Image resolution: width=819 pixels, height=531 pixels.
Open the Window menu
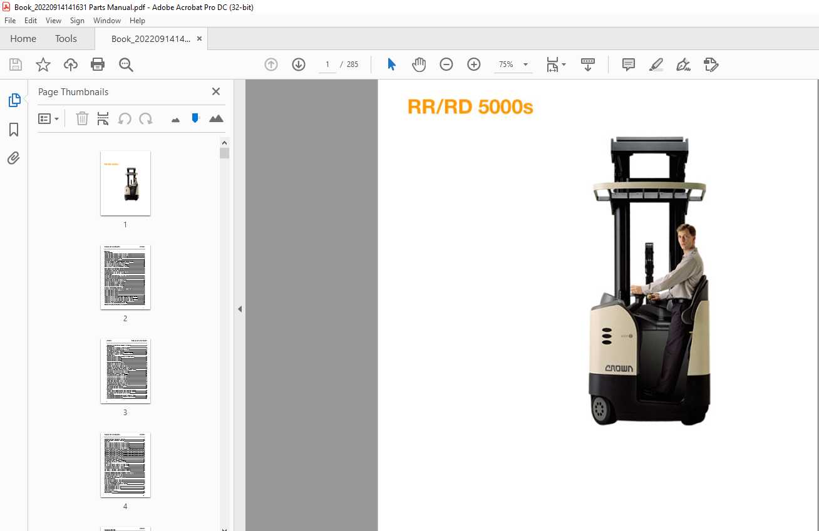click(x=107, y=21)
